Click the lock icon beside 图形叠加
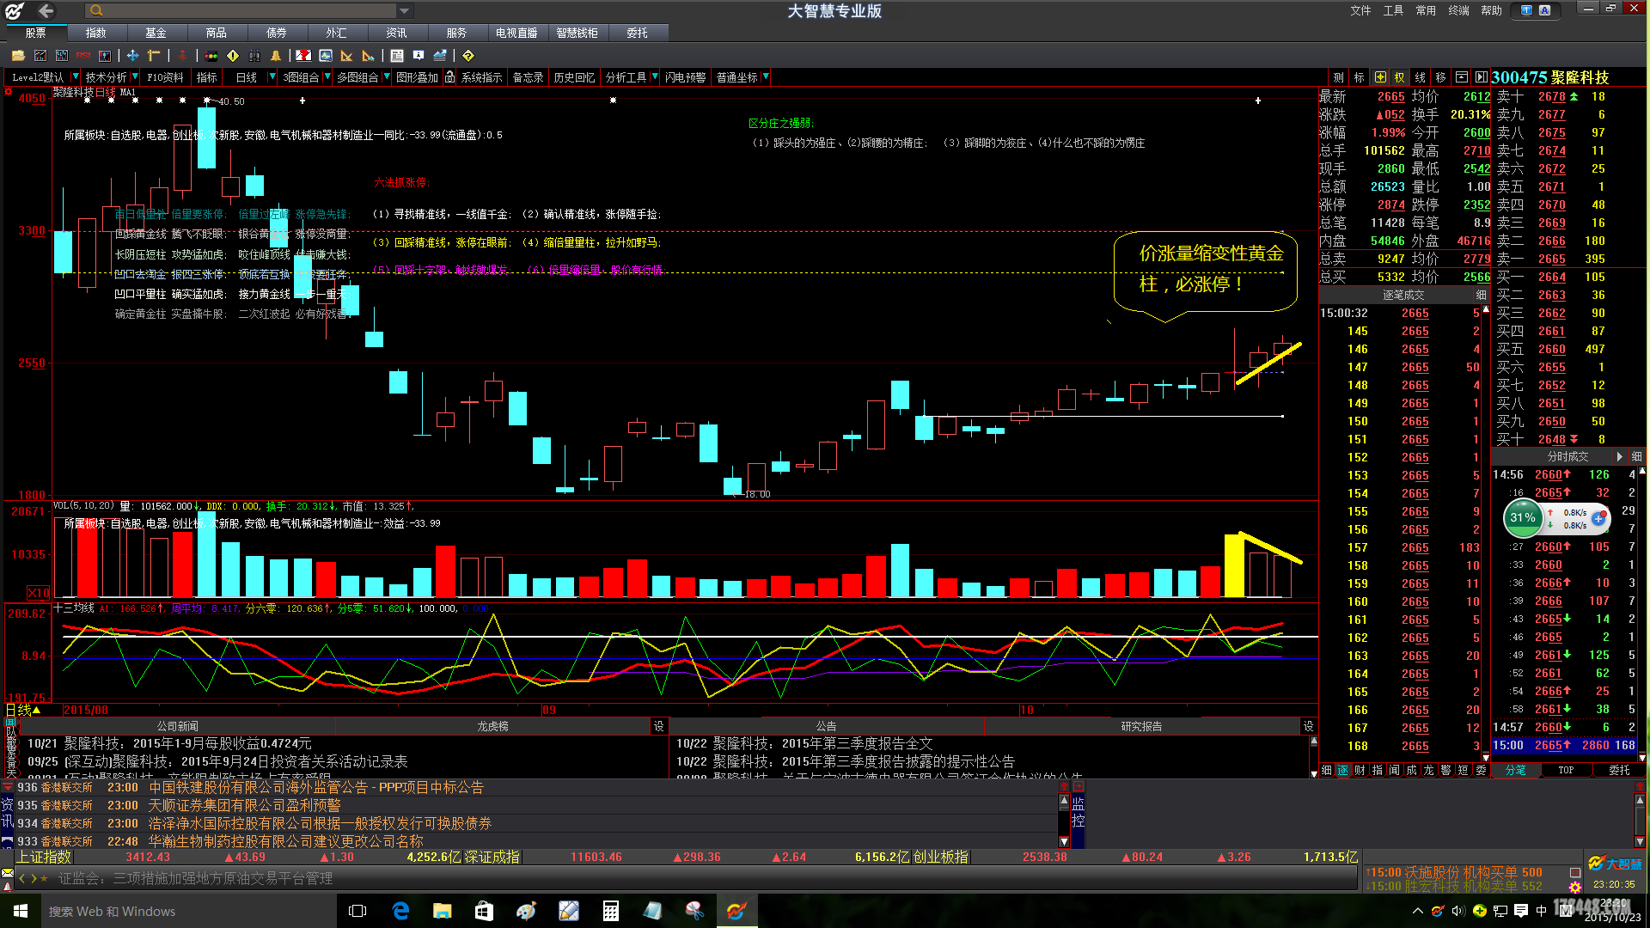This screenshot has height=928, width=1650. coord(449,77)
